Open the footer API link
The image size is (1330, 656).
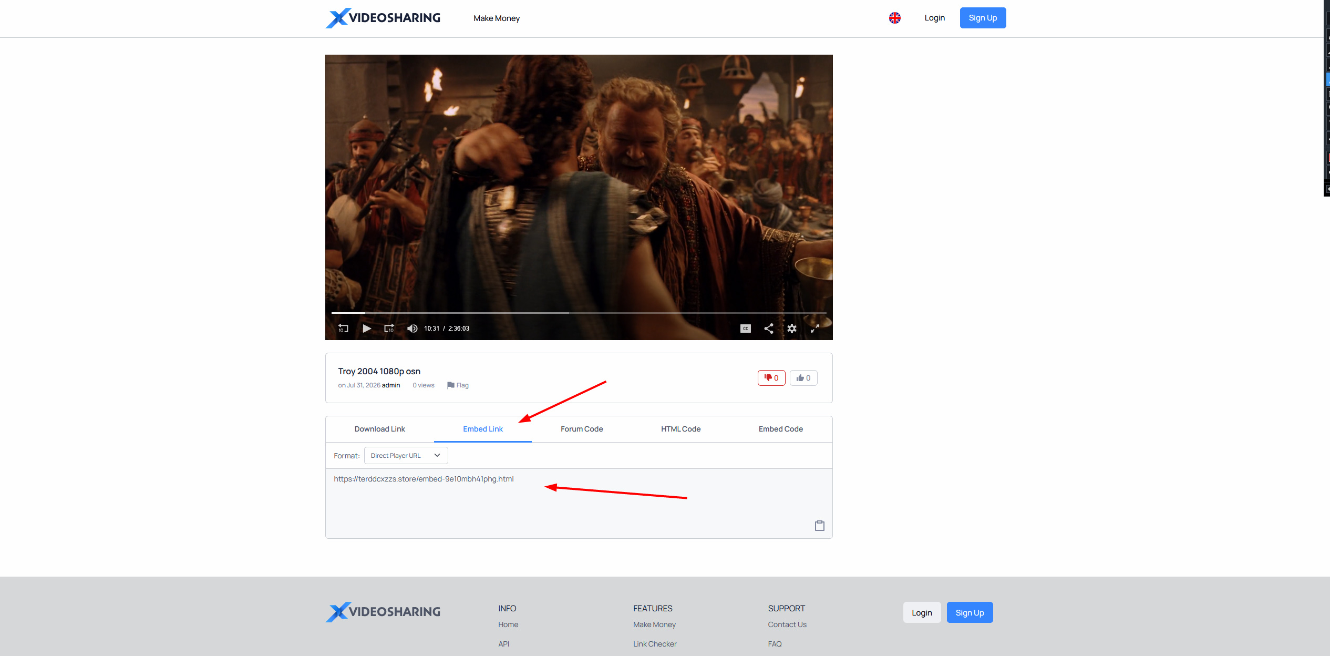[x=504, y=644]
